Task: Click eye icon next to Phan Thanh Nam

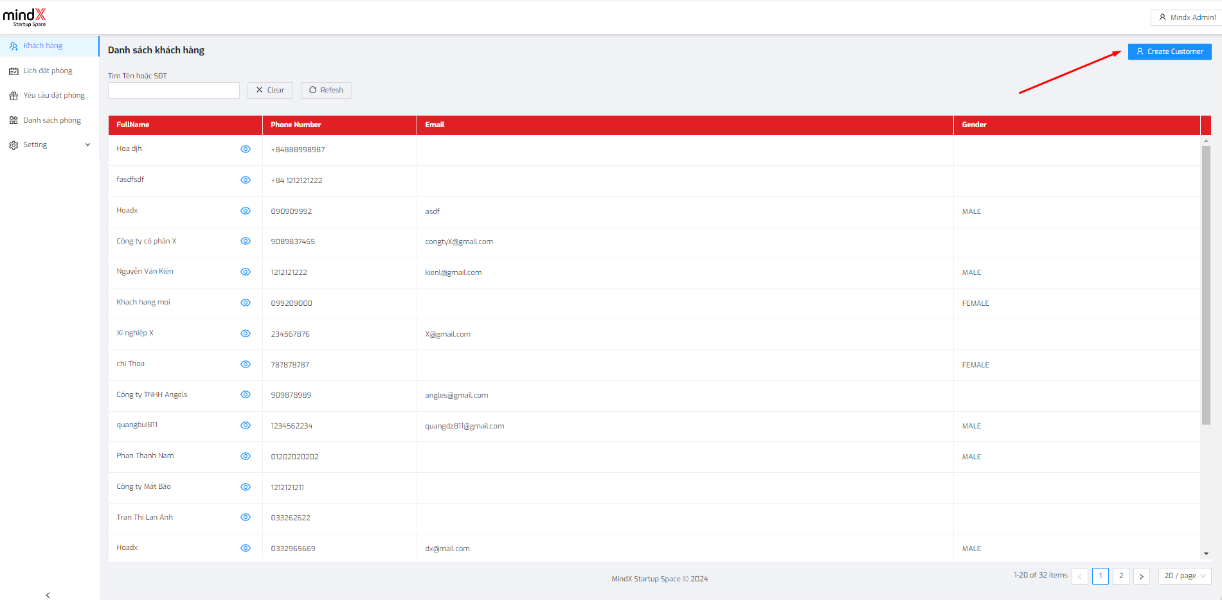Action: (x=246, y=456)
